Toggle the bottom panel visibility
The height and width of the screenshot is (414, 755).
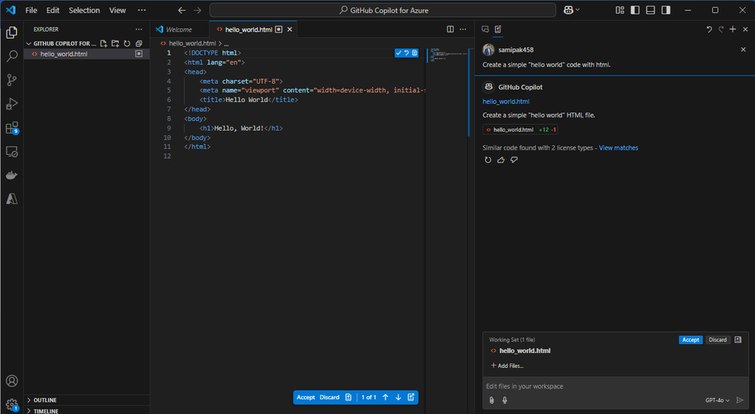coord(650,10)
